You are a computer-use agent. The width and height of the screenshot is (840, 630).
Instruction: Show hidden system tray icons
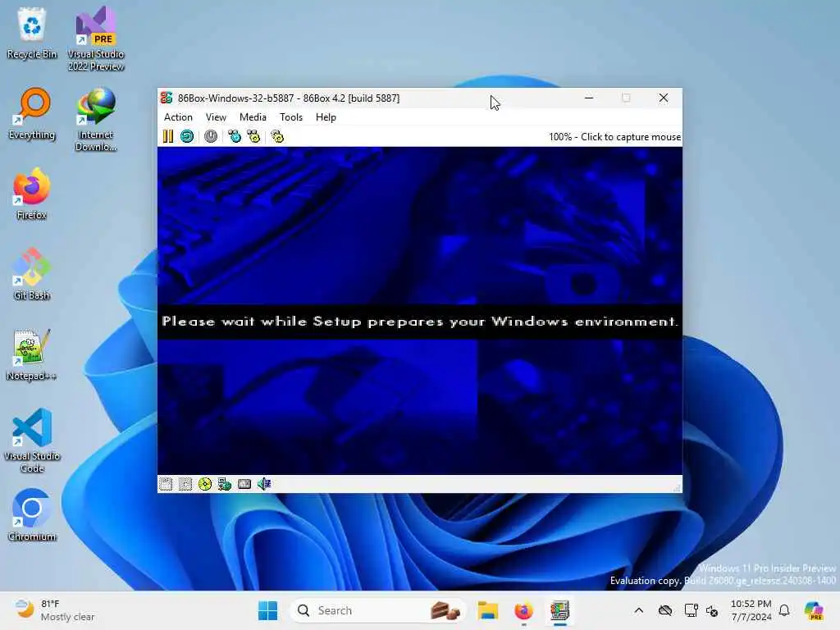click(x=638, y=610)
